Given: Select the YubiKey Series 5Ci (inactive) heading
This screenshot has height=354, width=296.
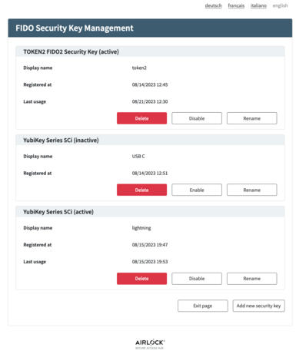Looking at the screenshot, I should point(61,141).
